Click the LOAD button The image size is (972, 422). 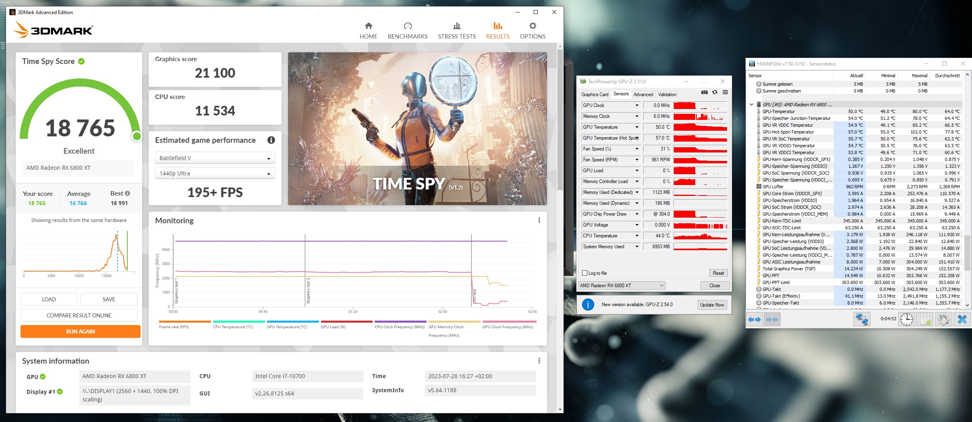[x=49, y=299]
